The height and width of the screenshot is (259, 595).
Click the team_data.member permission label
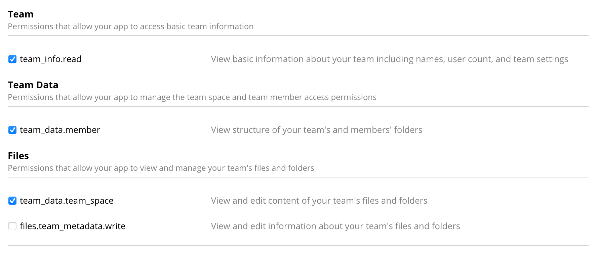pyautogui.click(x=60, y=130)
